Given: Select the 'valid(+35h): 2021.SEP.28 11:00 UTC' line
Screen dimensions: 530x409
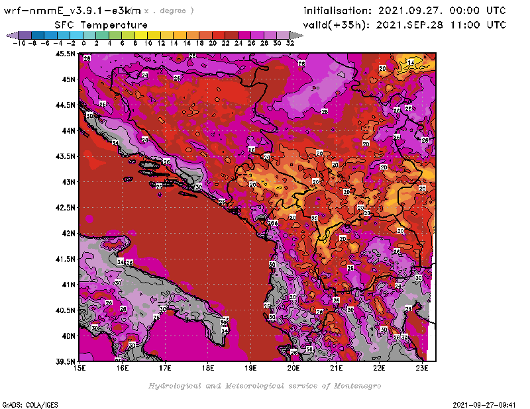Looking at the screenshot, I should coord(405,25).
